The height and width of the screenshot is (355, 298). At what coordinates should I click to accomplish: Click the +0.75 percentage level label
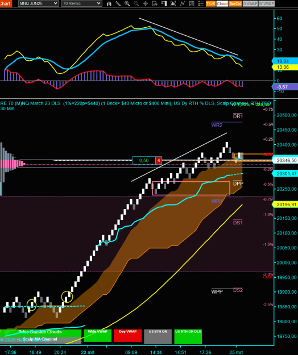[x=268, y=110]
